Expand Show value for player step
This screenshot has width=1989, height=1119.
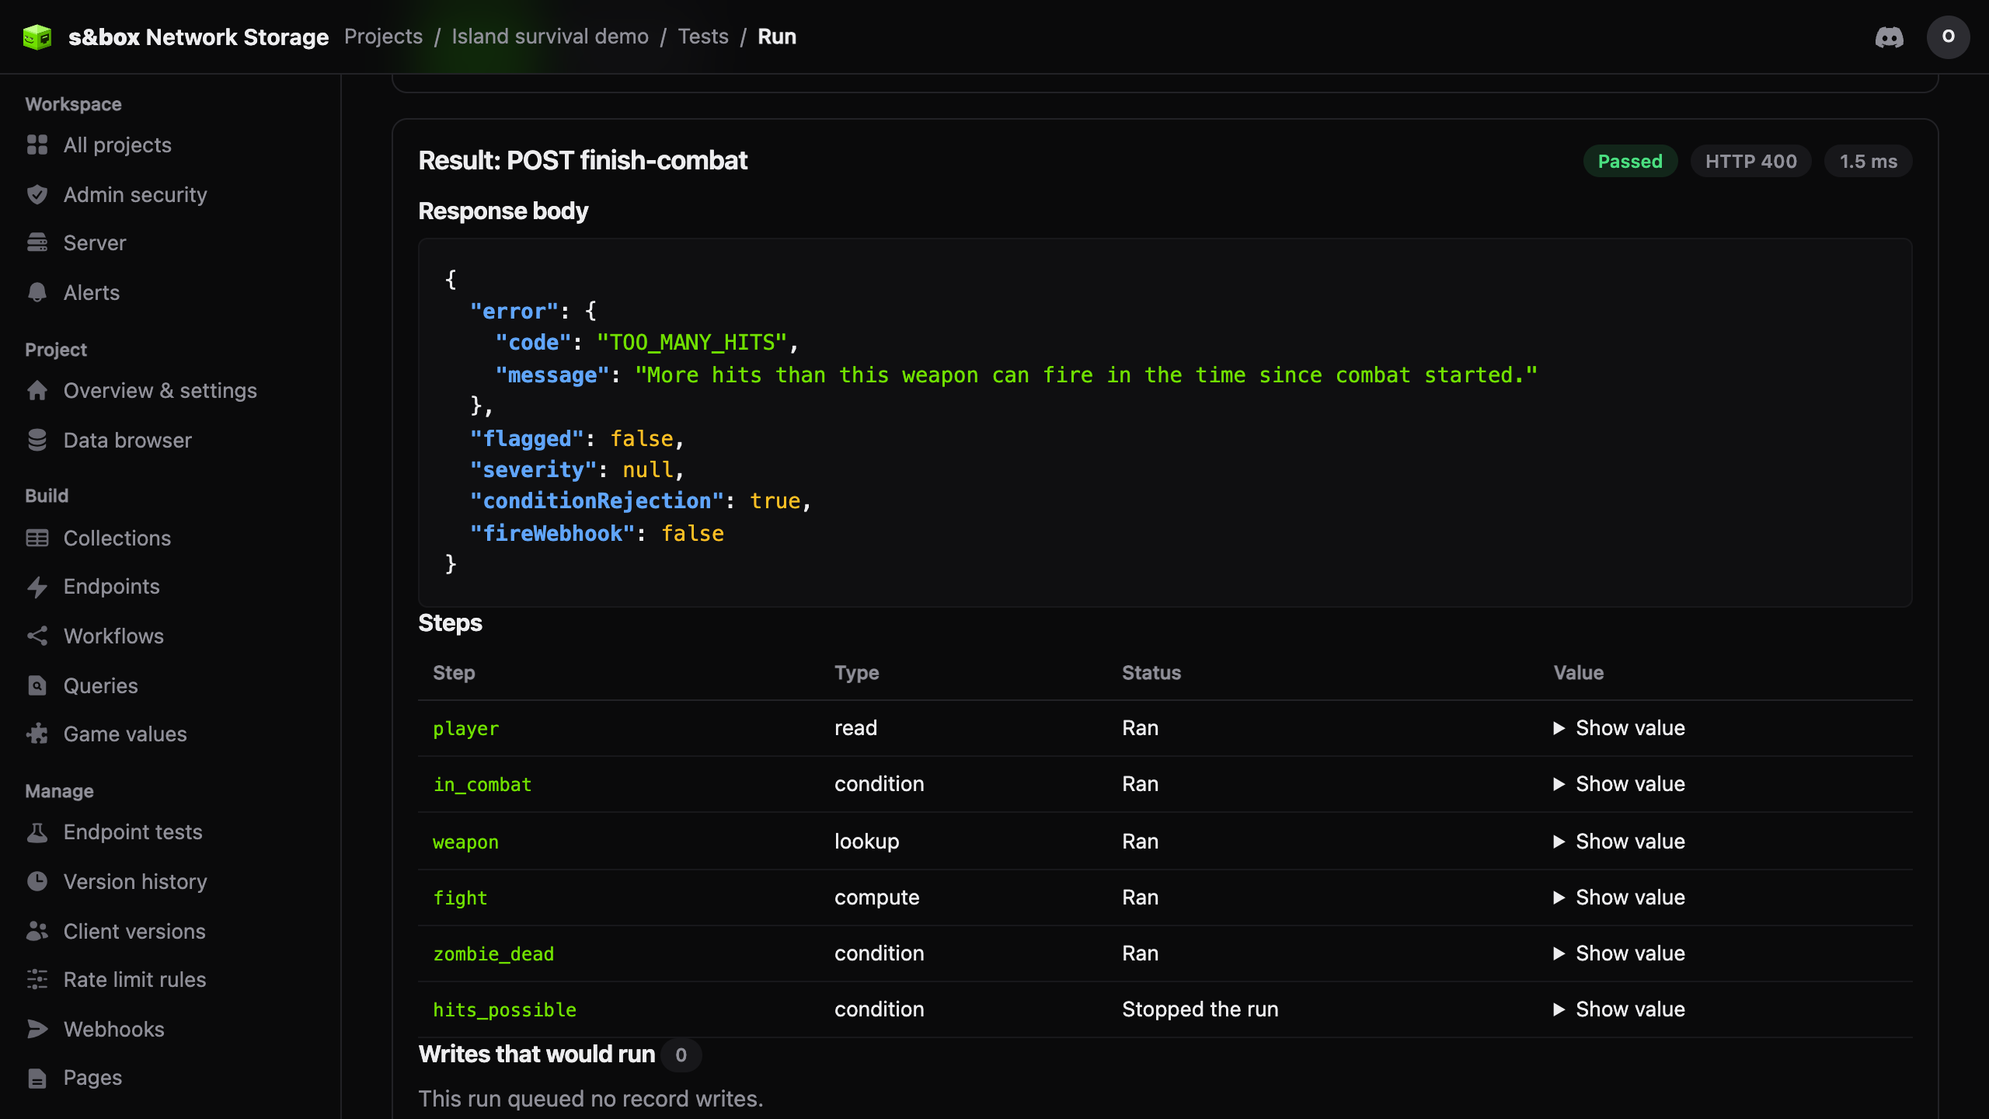point(1619,728)
